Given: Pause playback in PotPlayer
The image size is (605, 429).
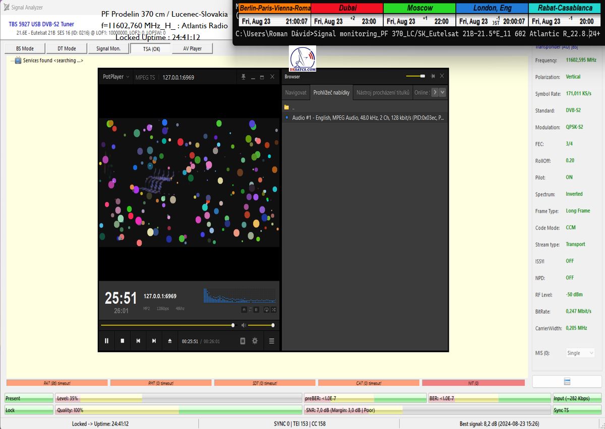Looking at the screenshot, I should point(106,341).
